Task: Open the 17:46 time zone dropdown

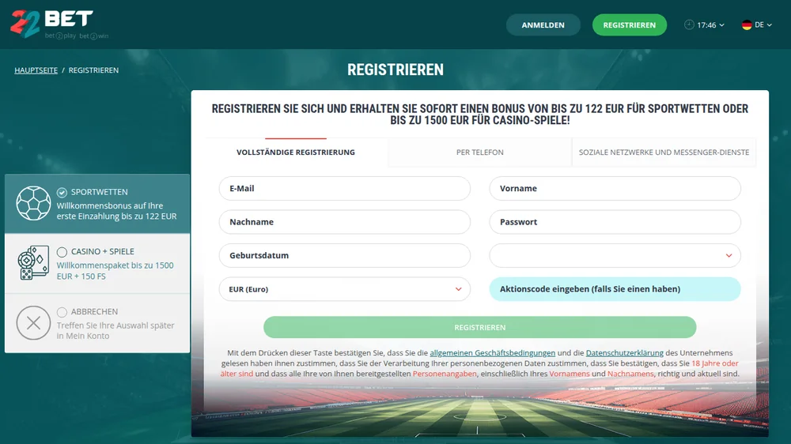Action: tap(705, 24)
